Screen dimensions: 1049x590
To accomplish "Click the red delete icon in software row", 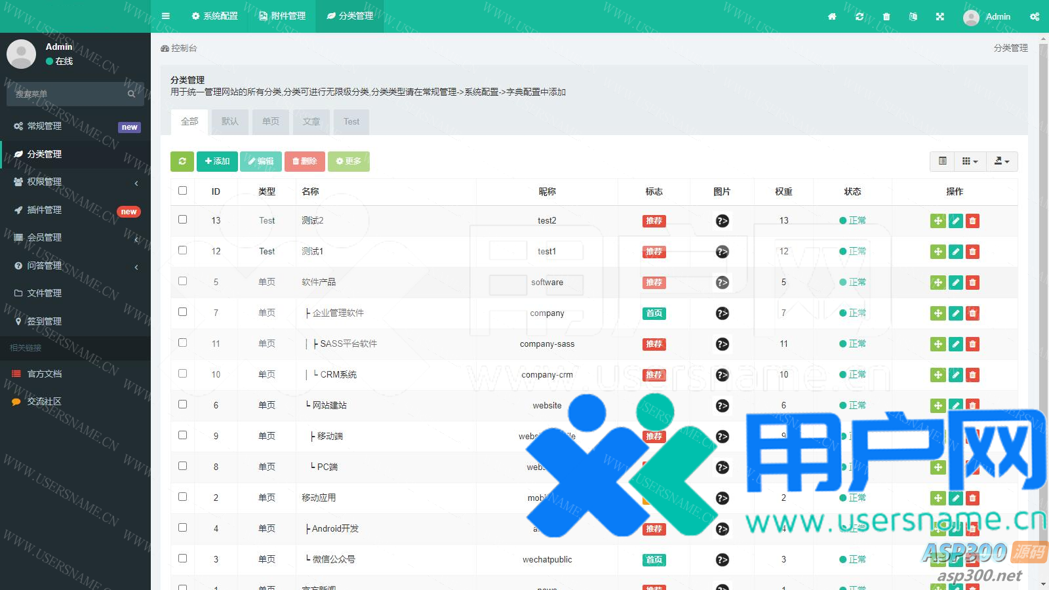I will [x=972, y=283].
